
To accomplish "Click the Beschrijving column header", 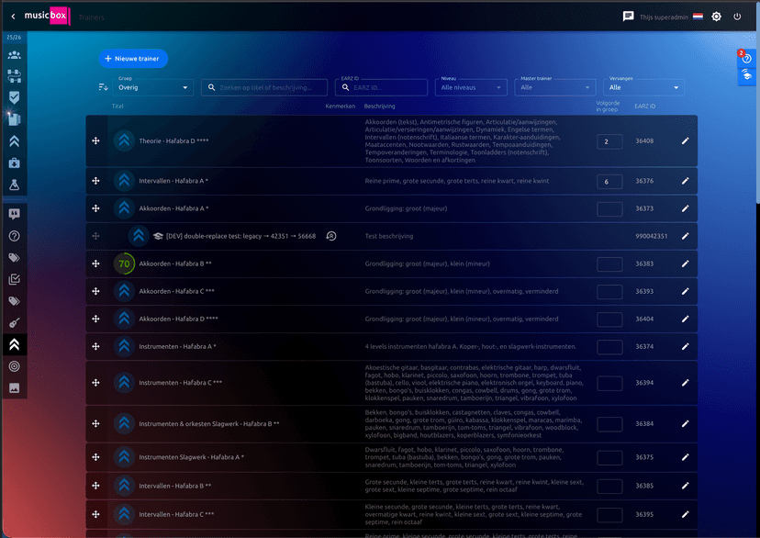I will [379, 106].
